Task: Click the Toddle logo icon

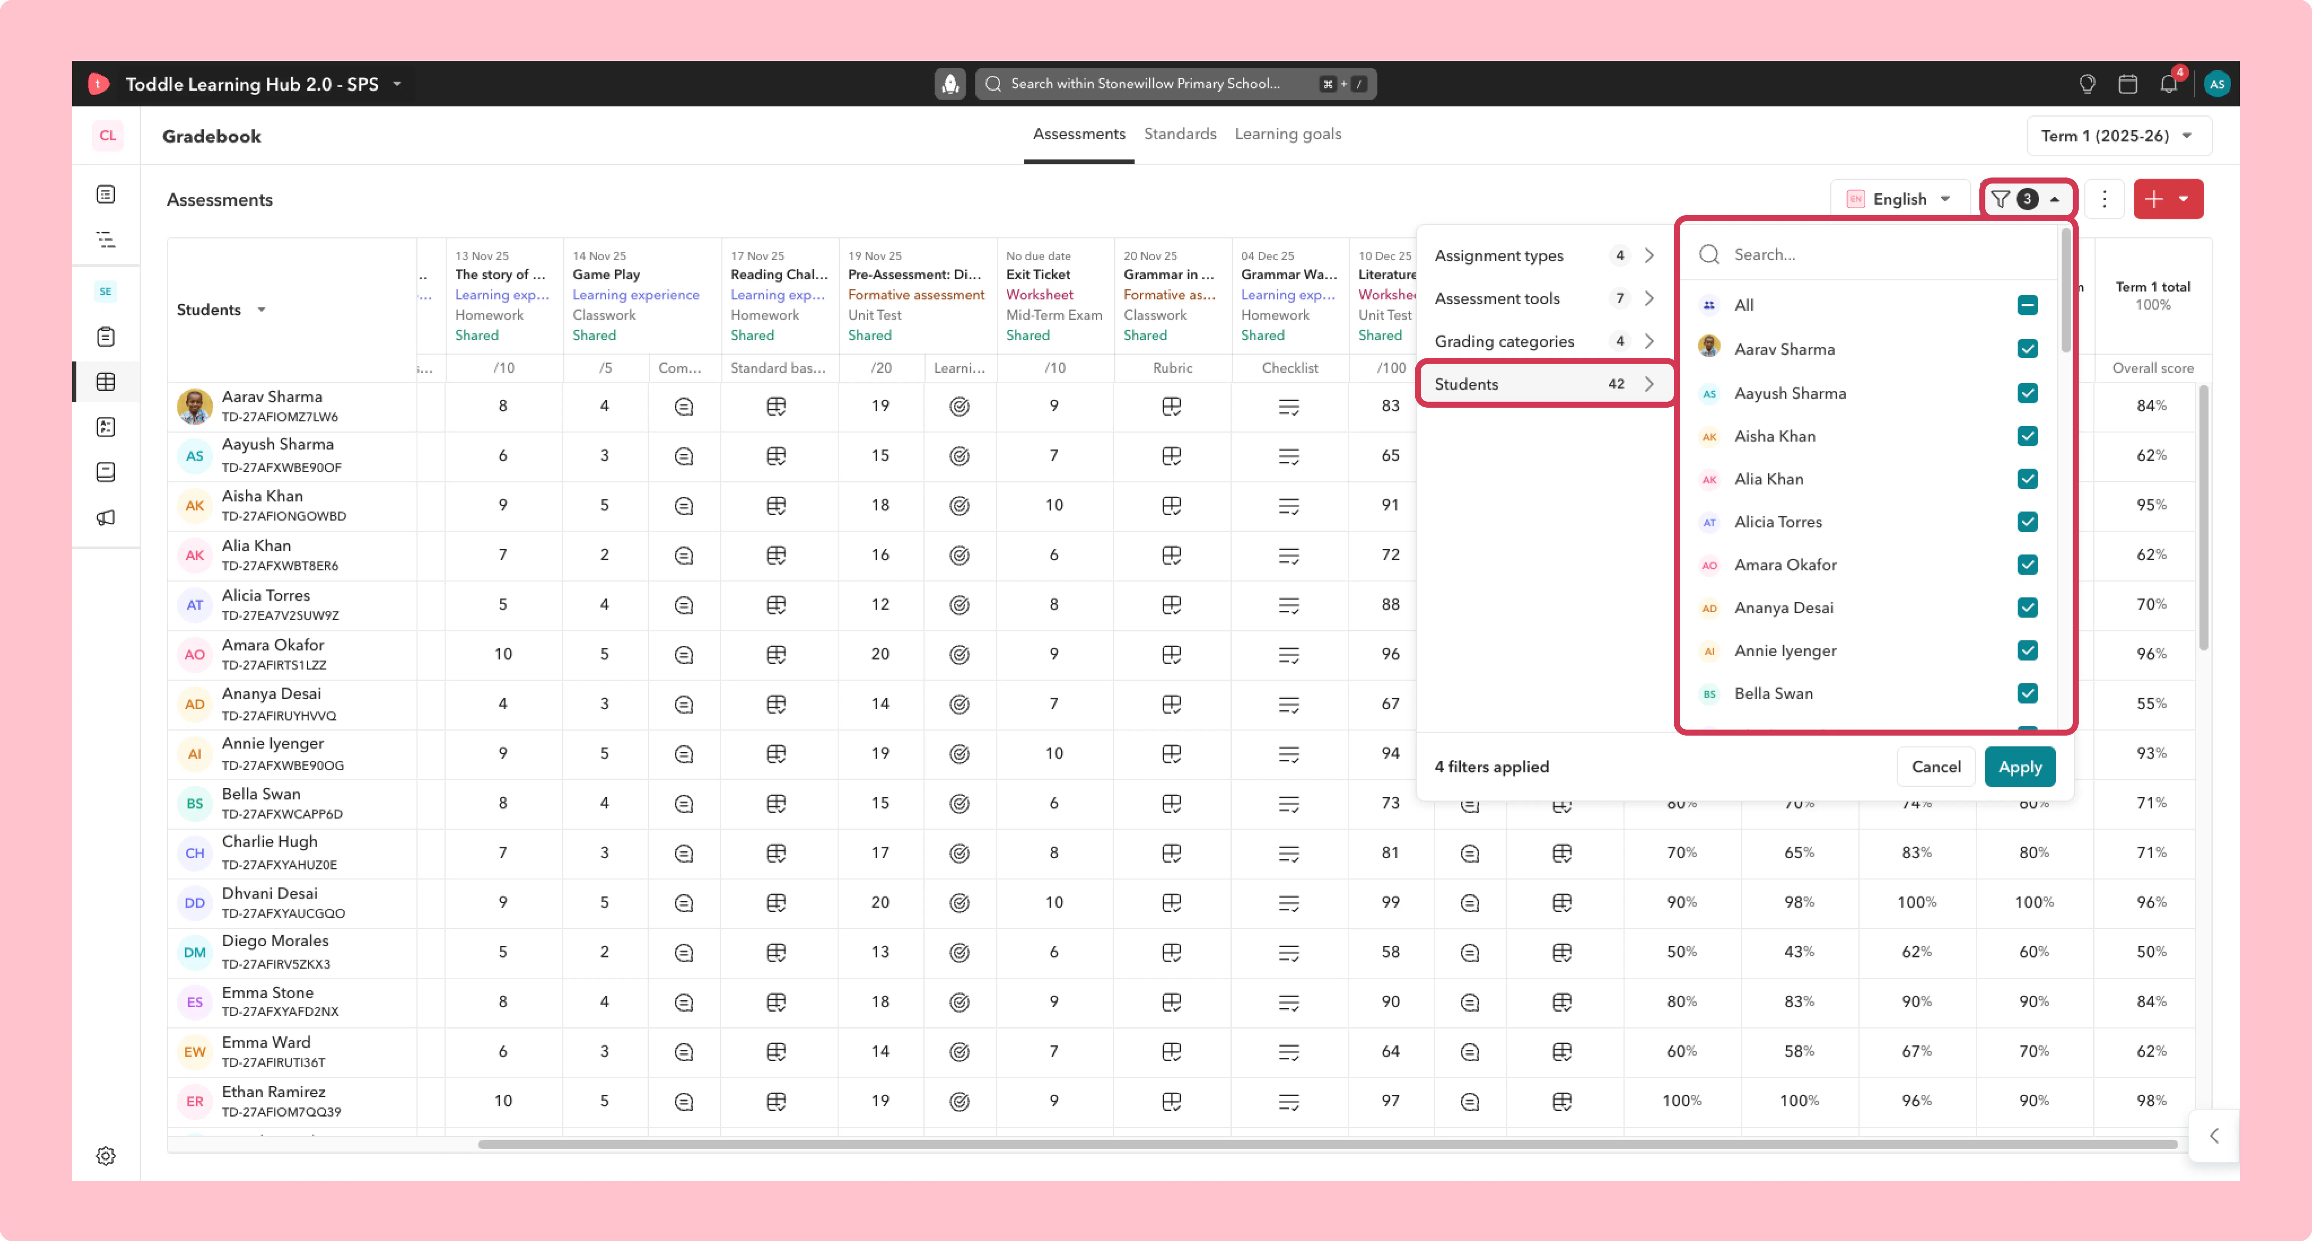Action: point(99,83)
